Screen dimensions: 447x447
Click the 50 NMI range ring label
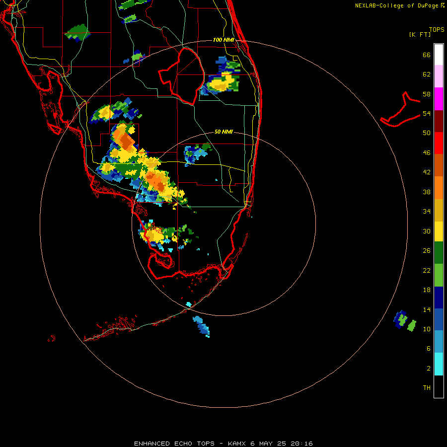223,132
